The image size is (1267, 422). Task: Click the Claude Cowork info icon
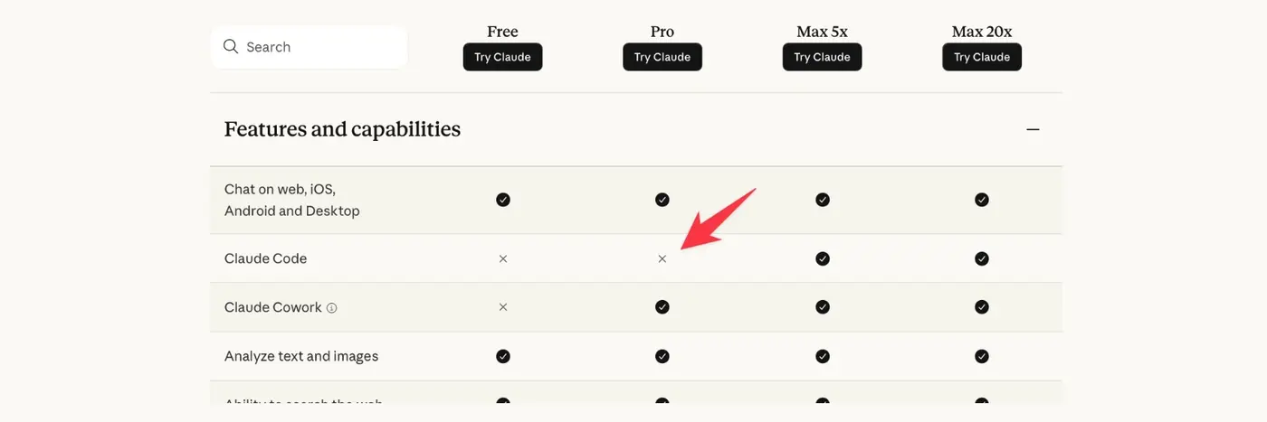point(331,308)
